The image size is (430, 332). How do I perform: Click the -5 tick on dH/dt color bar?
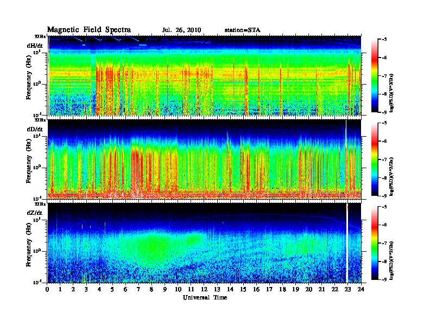click(x=384, y=40)
